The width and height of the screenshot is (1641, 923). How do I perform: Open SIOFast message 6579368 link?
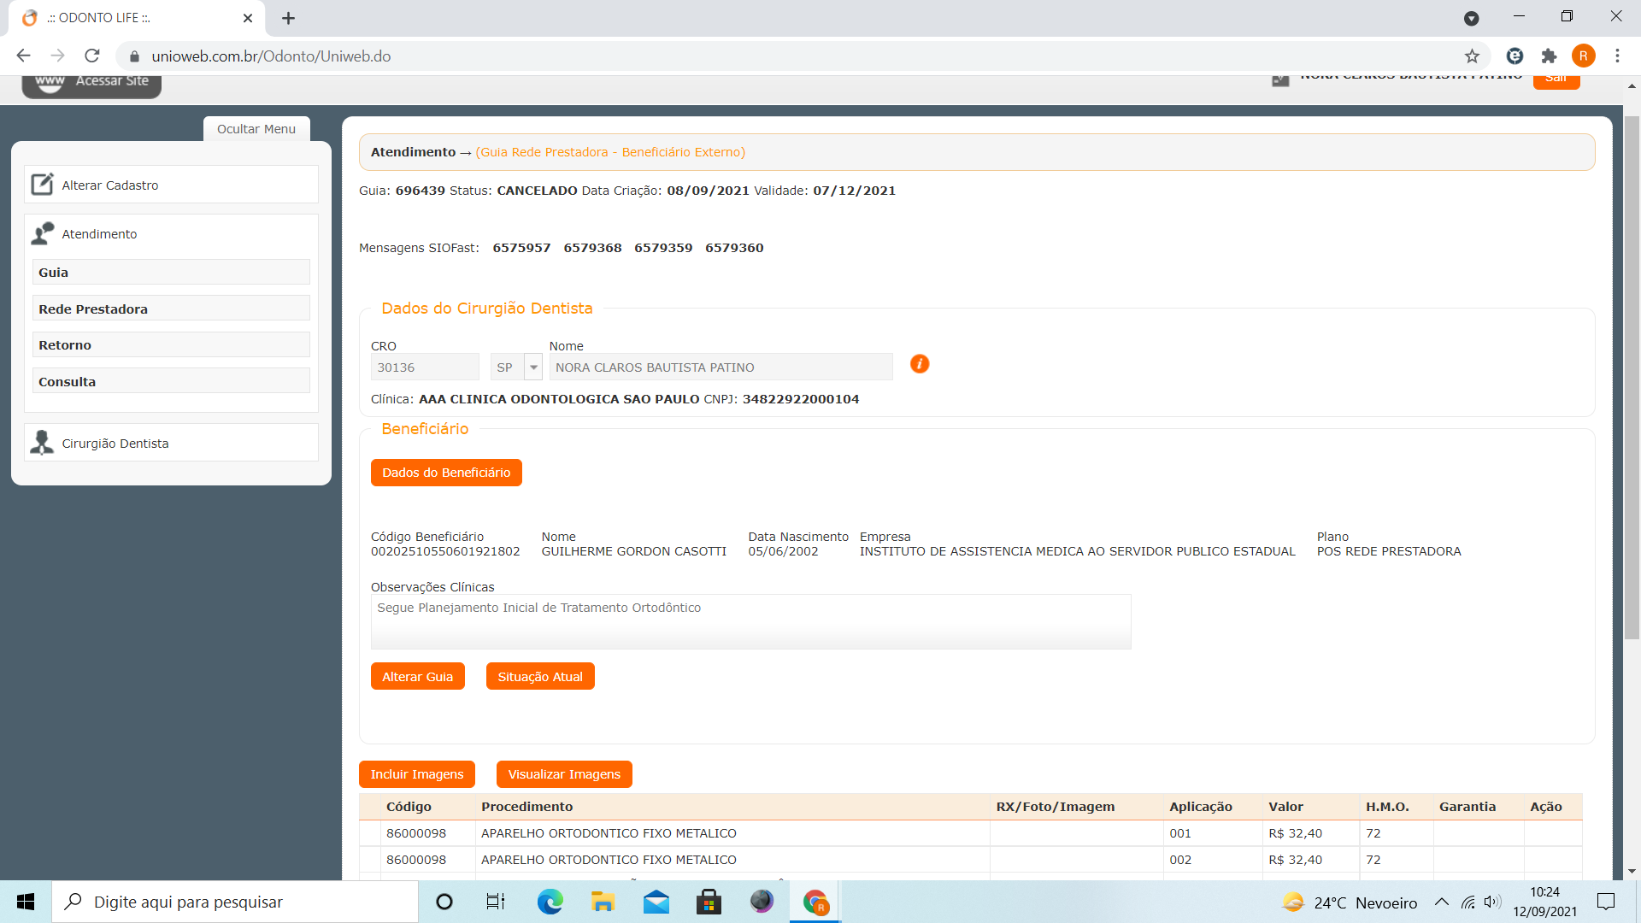click(x=592, y=248)
